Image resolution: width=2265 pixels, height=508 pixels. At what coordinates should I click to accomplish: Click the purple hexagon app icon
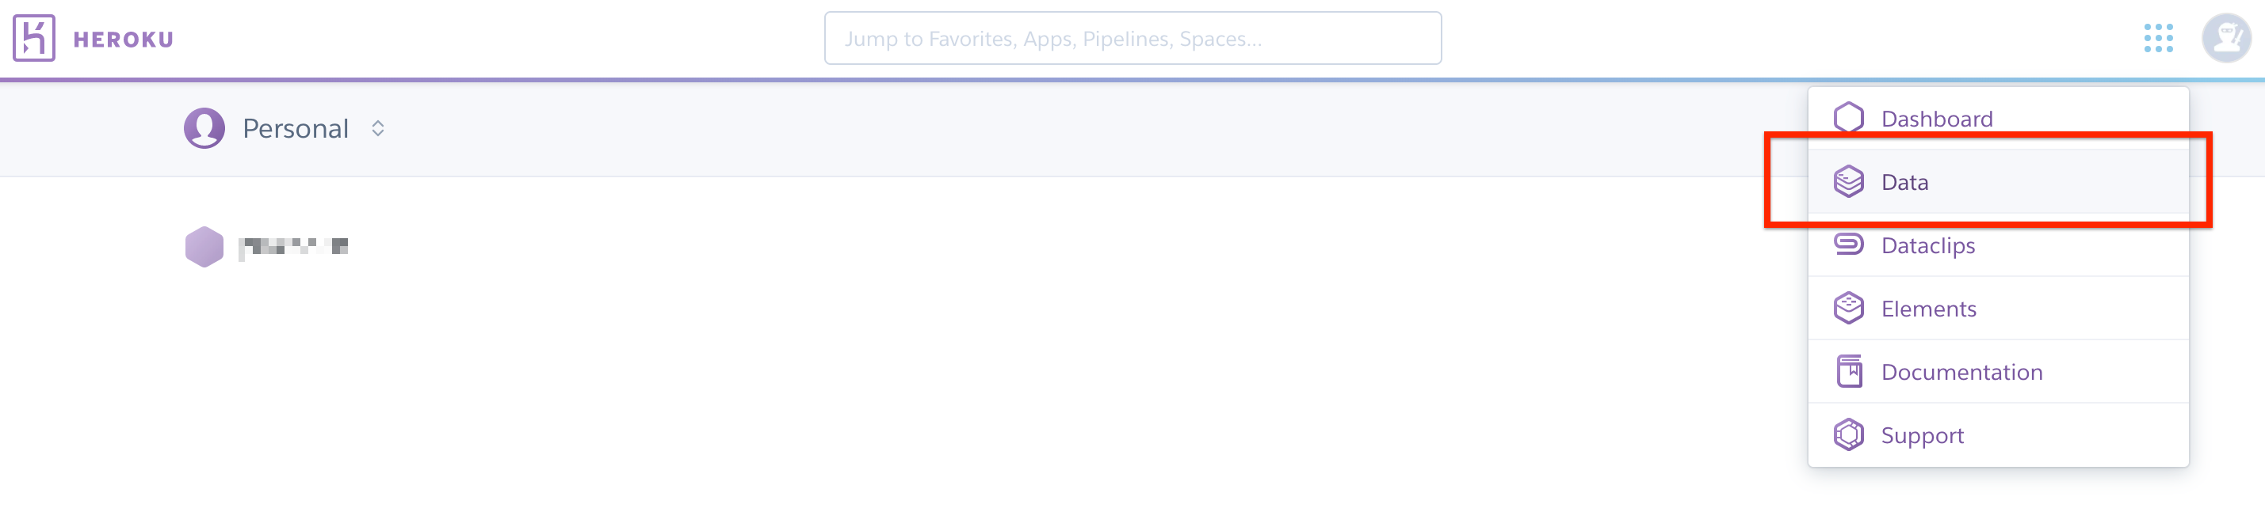[x=204, y=247]
